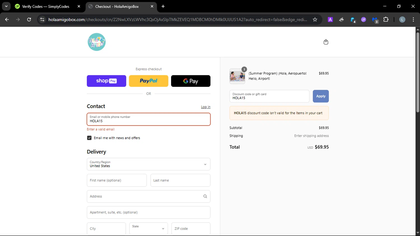Open the blue extension with badge 3
Viewport: 420px width, 236px height.
pyautogui.click(x=375, y=20)
